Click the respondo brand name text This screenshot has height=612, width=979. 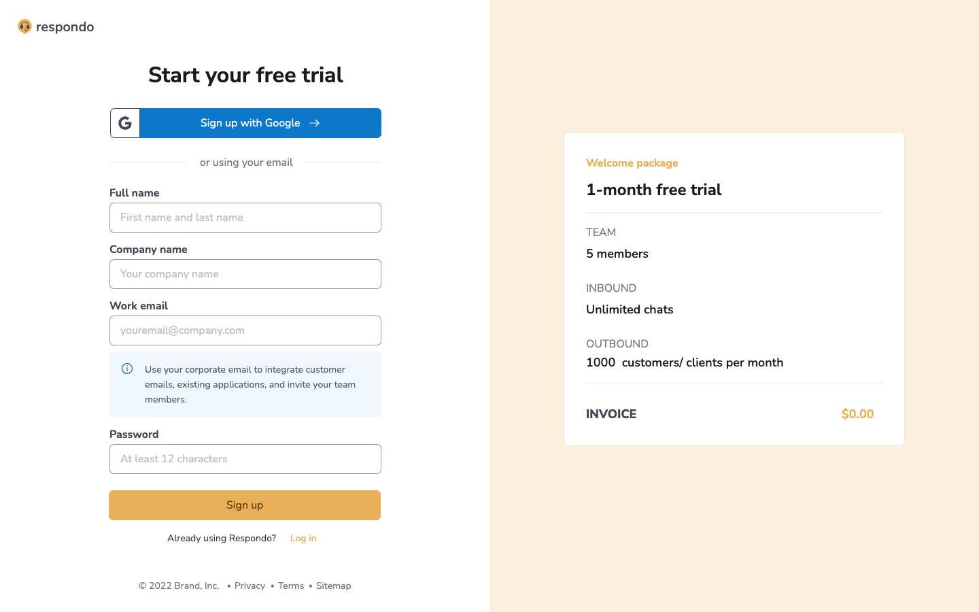coord(65,27)
